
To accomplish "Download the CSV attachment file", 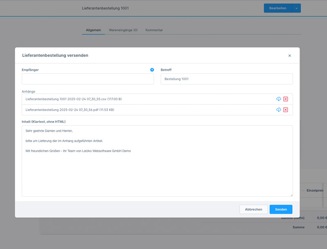I will pos(278,99).
